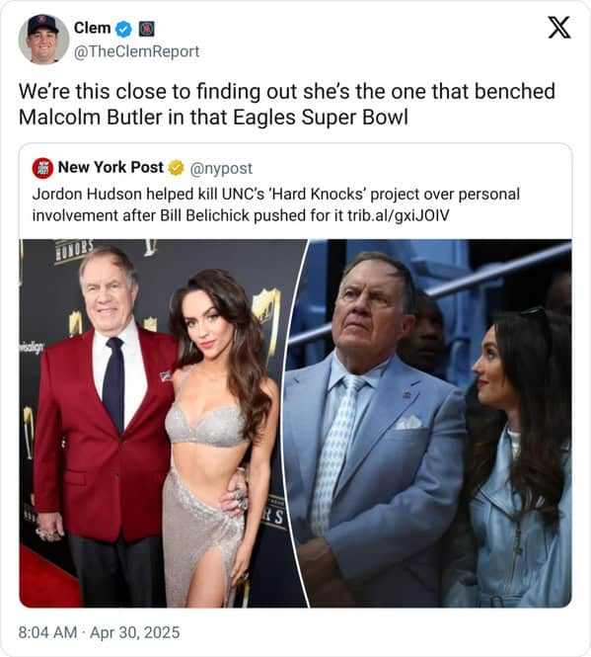Click the affiliate badge beside Clem's name

click(147, 29)
